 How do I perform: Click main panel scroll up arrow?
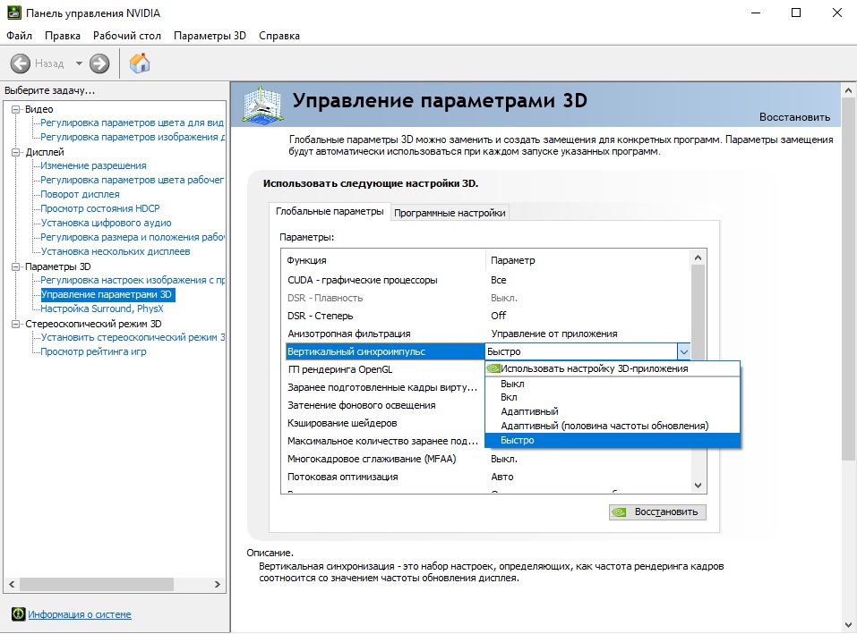(x=848, y=90)
